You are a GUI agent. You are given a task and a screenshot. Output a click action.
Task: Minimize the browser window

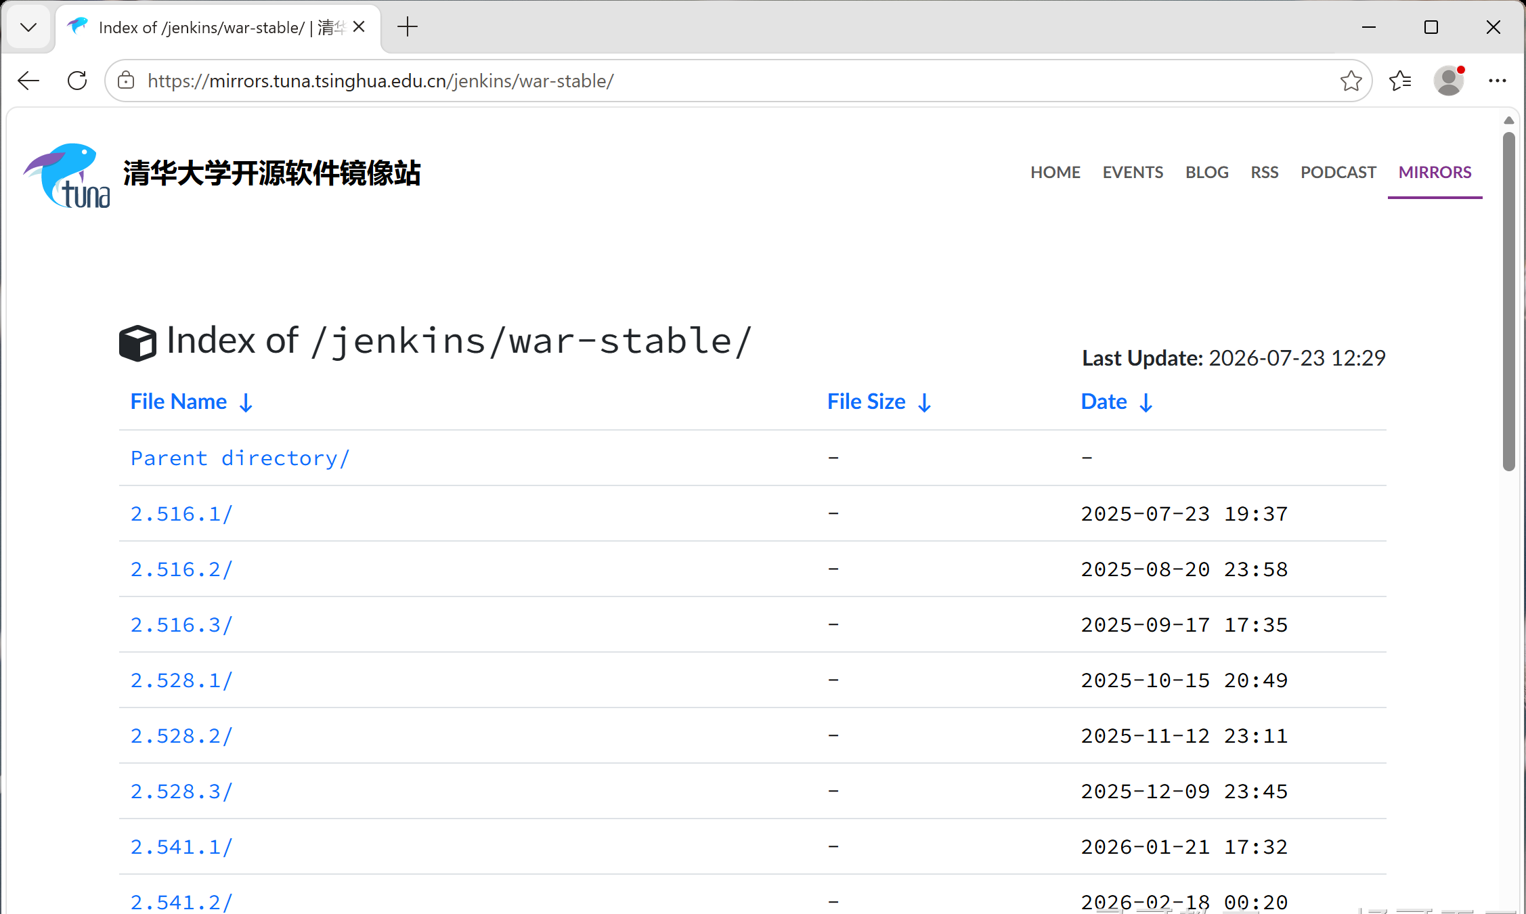point(1369,27)
